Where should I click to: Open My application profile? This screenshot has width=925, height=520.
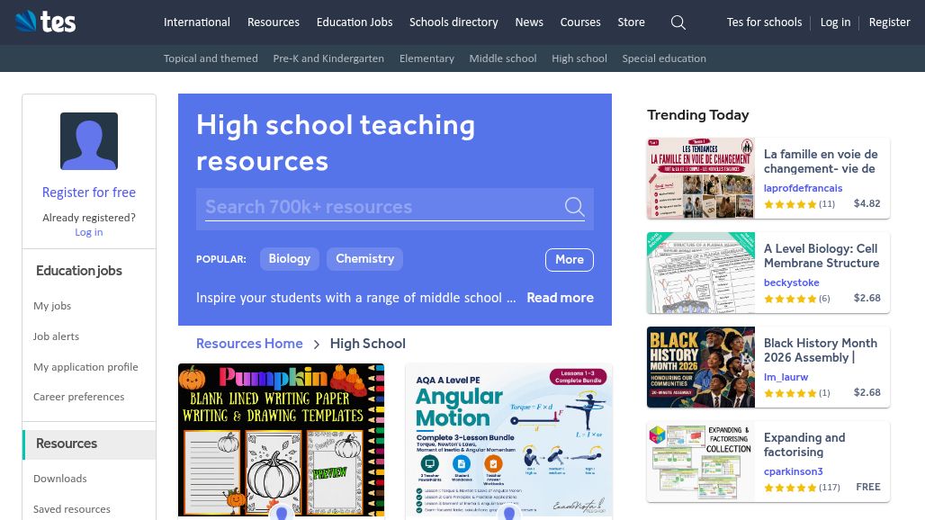click(85, 367)
